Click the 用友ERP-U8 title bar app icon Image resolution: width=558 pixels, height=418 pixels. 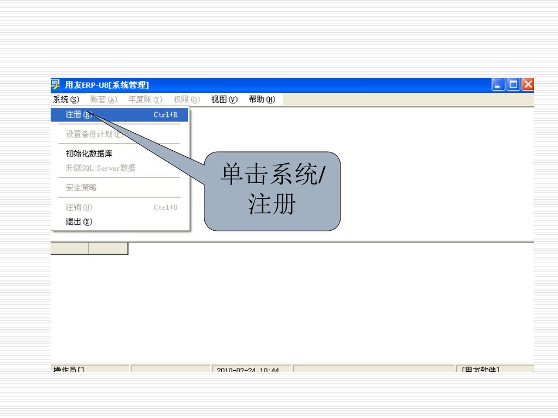point(56,84)
